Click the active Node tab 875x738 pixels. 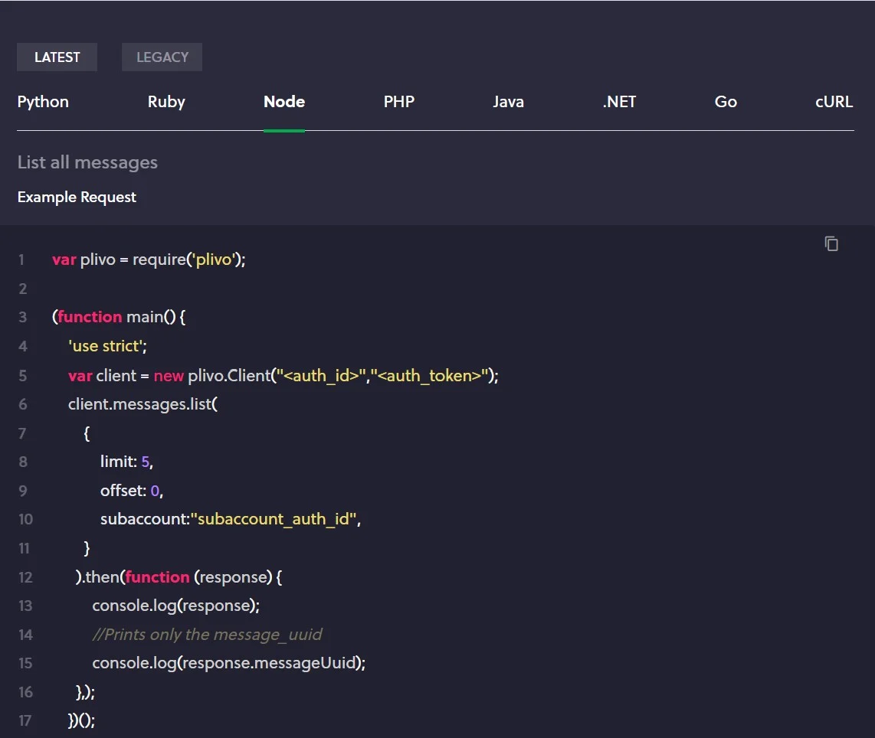tap(284, 102)
